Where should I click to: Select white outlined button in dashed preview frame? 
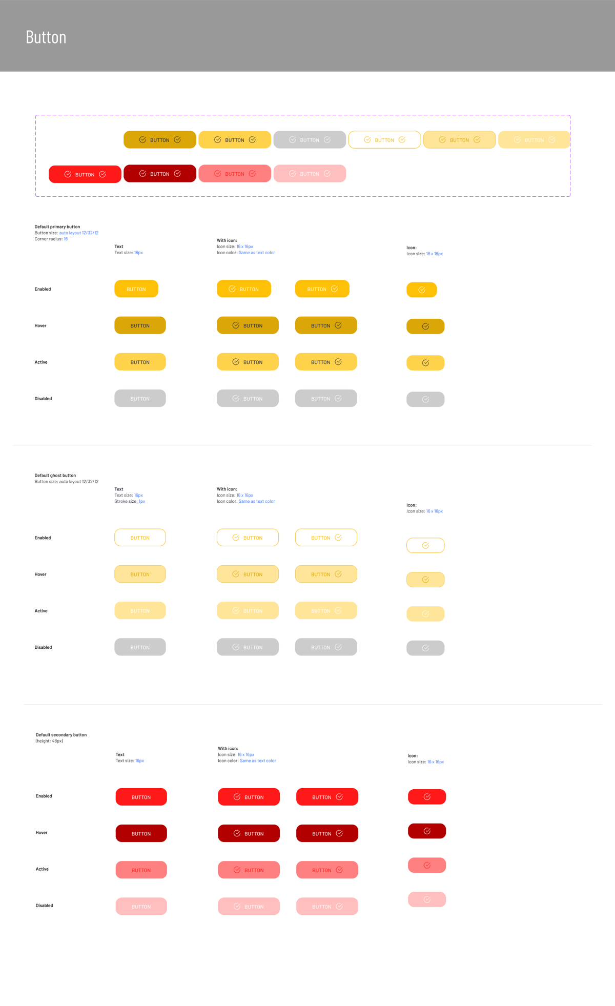tap(384, 140)
